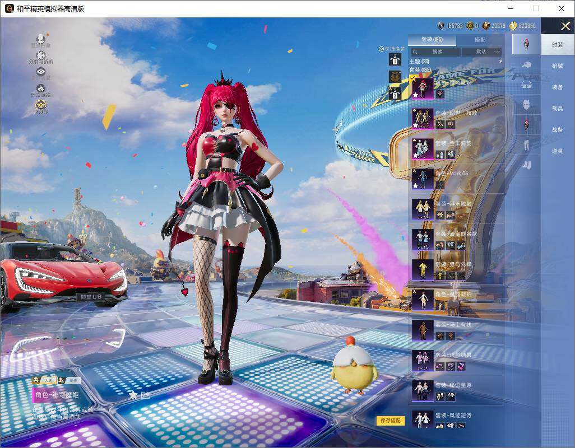Select the 套装-其乐融融 yellow outfit thumbnail

click(x=423, y=209)
